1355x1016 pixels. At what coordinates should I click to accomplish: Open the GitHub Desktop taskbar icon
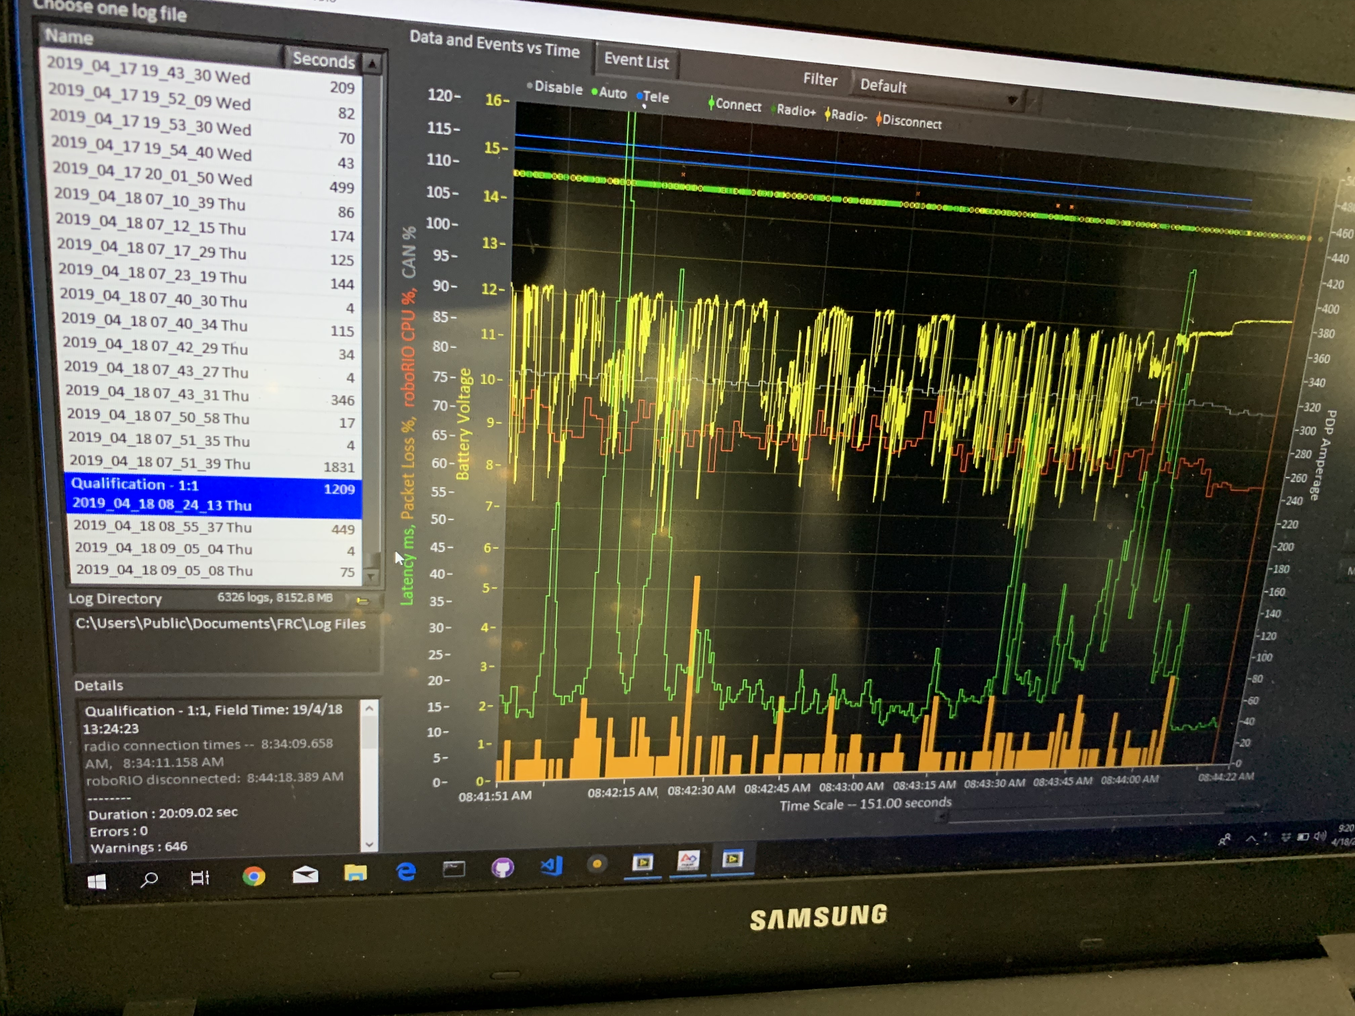pyautogui.click(x=502, y=867)
